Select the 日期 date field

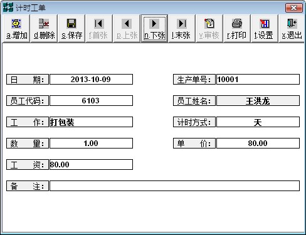(91, 80)
